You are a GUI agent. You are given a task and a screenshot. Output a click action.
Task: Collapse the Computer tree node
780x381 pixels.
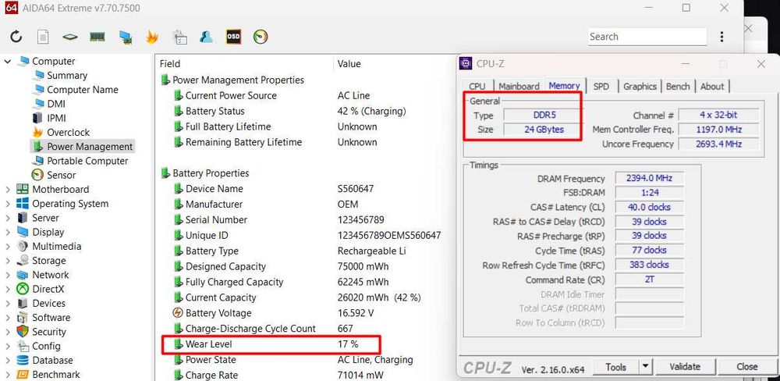8,61
